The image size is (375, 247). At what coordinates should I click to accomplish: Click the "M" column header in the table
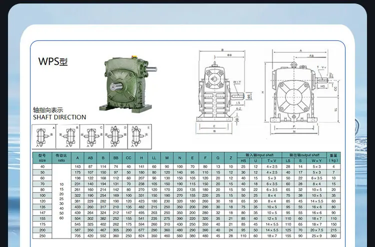click(167, 158)
